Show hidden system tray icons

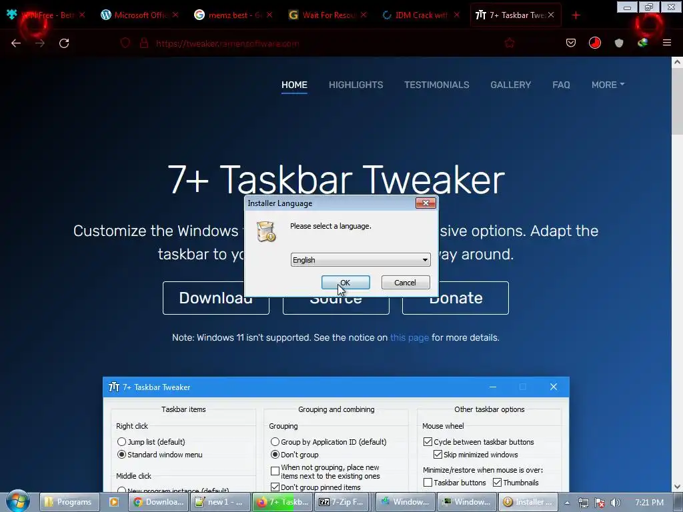pyautogui.click(x=567, y=503)
